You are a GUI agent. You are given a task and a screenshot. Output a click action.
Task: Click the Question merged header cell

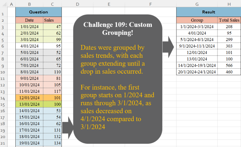coord(39,12)
